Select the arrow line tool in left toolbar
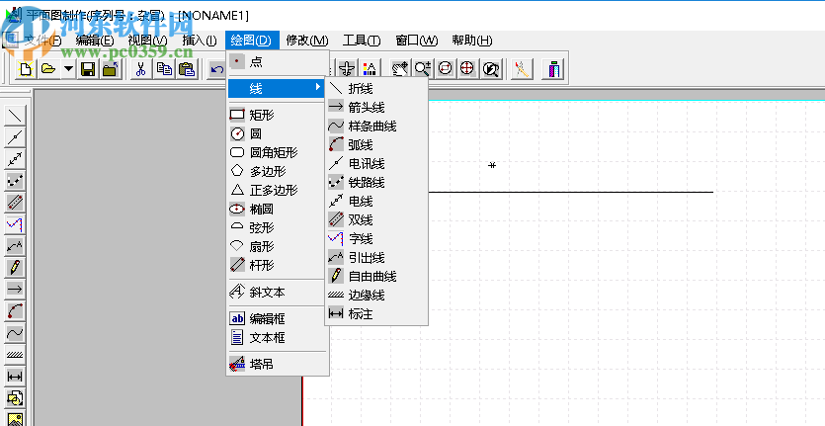Image resolution: width=825 pixels, height=426 pixels. (x=15, y=289)
